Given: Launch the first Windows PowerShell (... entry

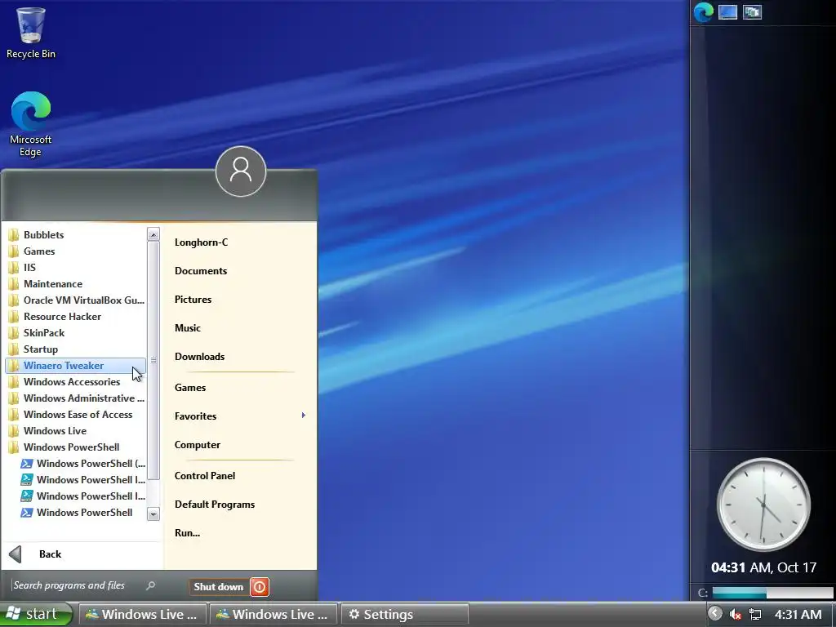Looking at the screenshot, I should tap(82, 464).
